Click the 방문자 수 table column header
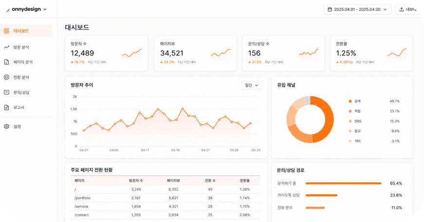Viewport: 424px width, 222px height. pos(136,181)
